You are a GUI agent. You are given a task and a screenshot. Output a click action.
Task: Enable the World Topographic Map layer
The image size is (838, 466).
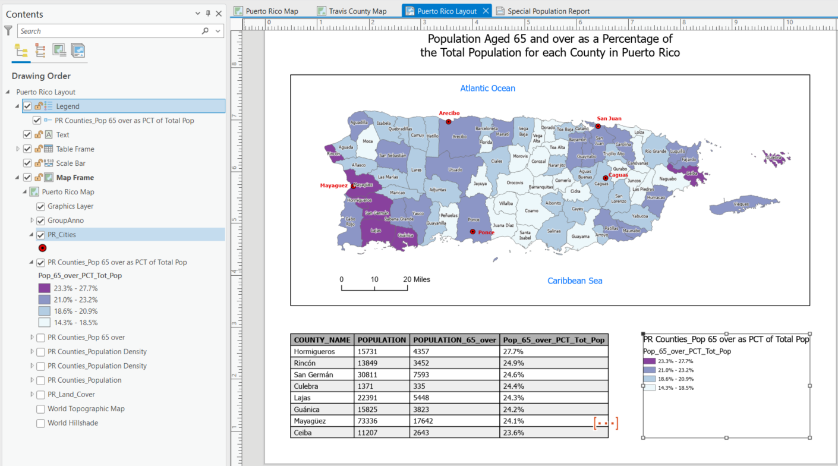click(x=41, y=409)
